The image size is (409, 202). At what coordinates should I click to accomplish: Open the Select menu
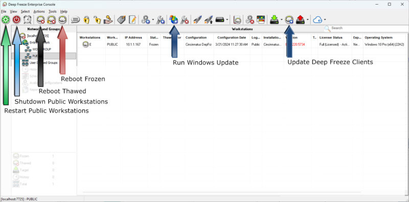(25, 11)
